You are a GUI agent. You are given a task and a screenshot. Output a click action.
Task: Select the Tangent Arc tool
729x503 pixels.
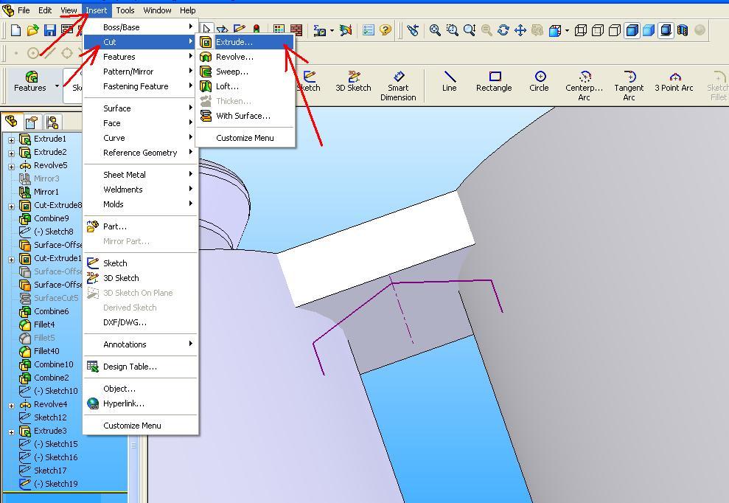[628, 81]
